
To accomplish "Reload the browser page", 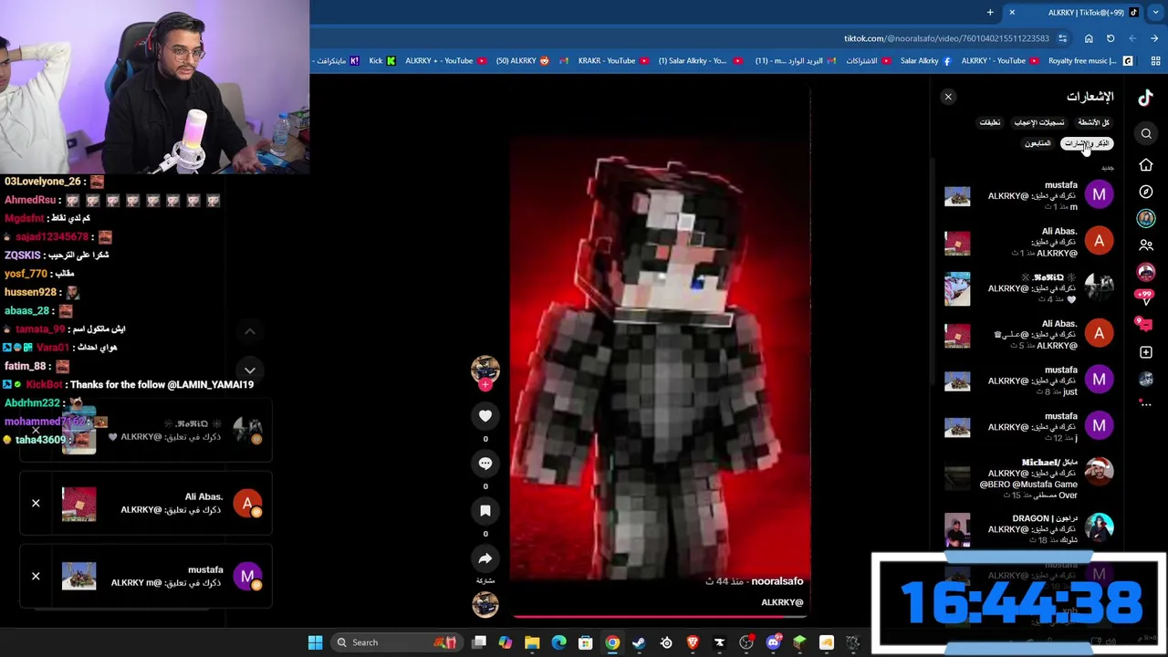I will point(1111,38).
